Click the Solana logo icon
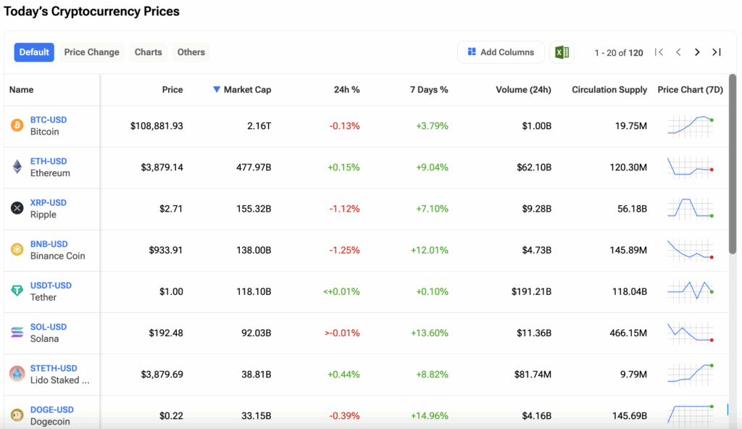742x429 pixels. coord(17,332)
